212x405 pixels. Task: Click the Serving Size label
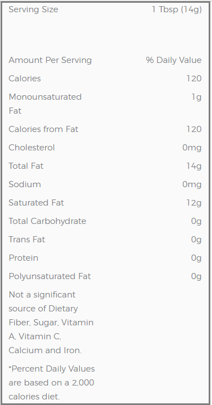click(x=33, y=9)
